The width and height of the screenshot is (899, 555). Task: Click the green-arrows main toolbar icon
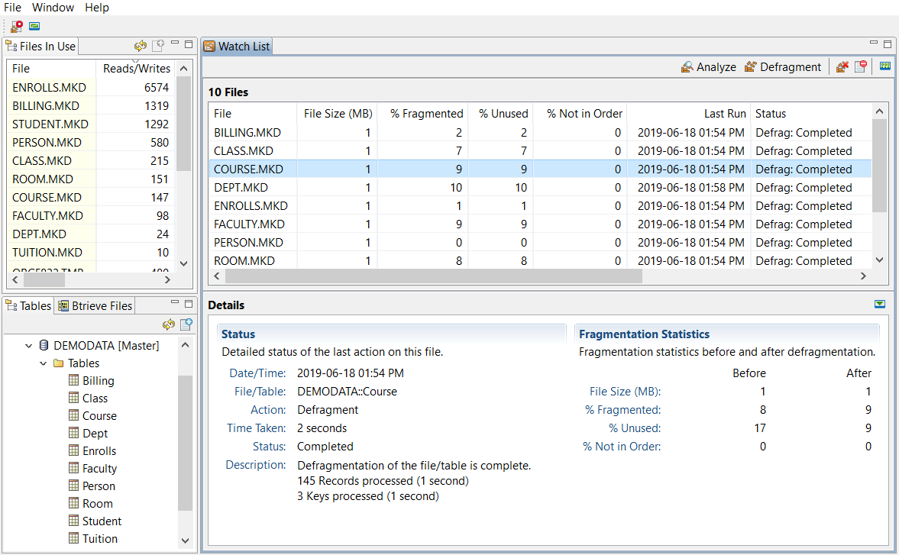[34, 27]
